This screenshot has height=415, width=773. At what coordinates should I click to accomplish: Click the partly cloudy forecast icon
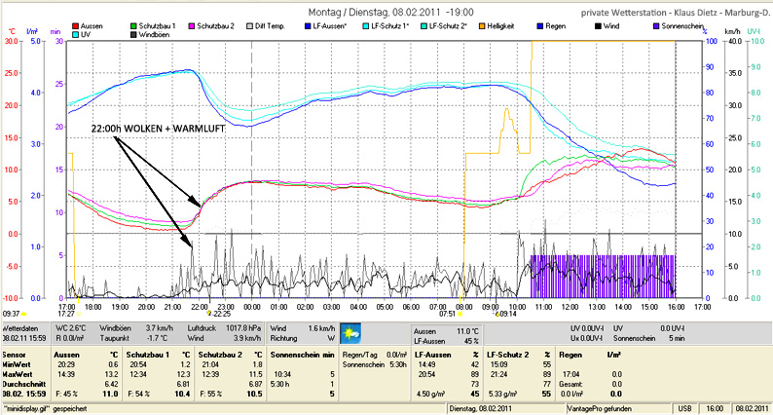349,333
